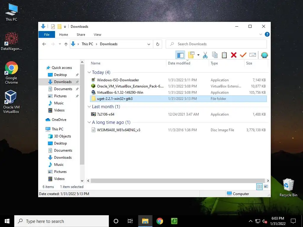The height and width of the screenshot is (227, 303).
Task: Open the green uGet taskbar icon
Action: pyautogui.click(x=174, y=221)
